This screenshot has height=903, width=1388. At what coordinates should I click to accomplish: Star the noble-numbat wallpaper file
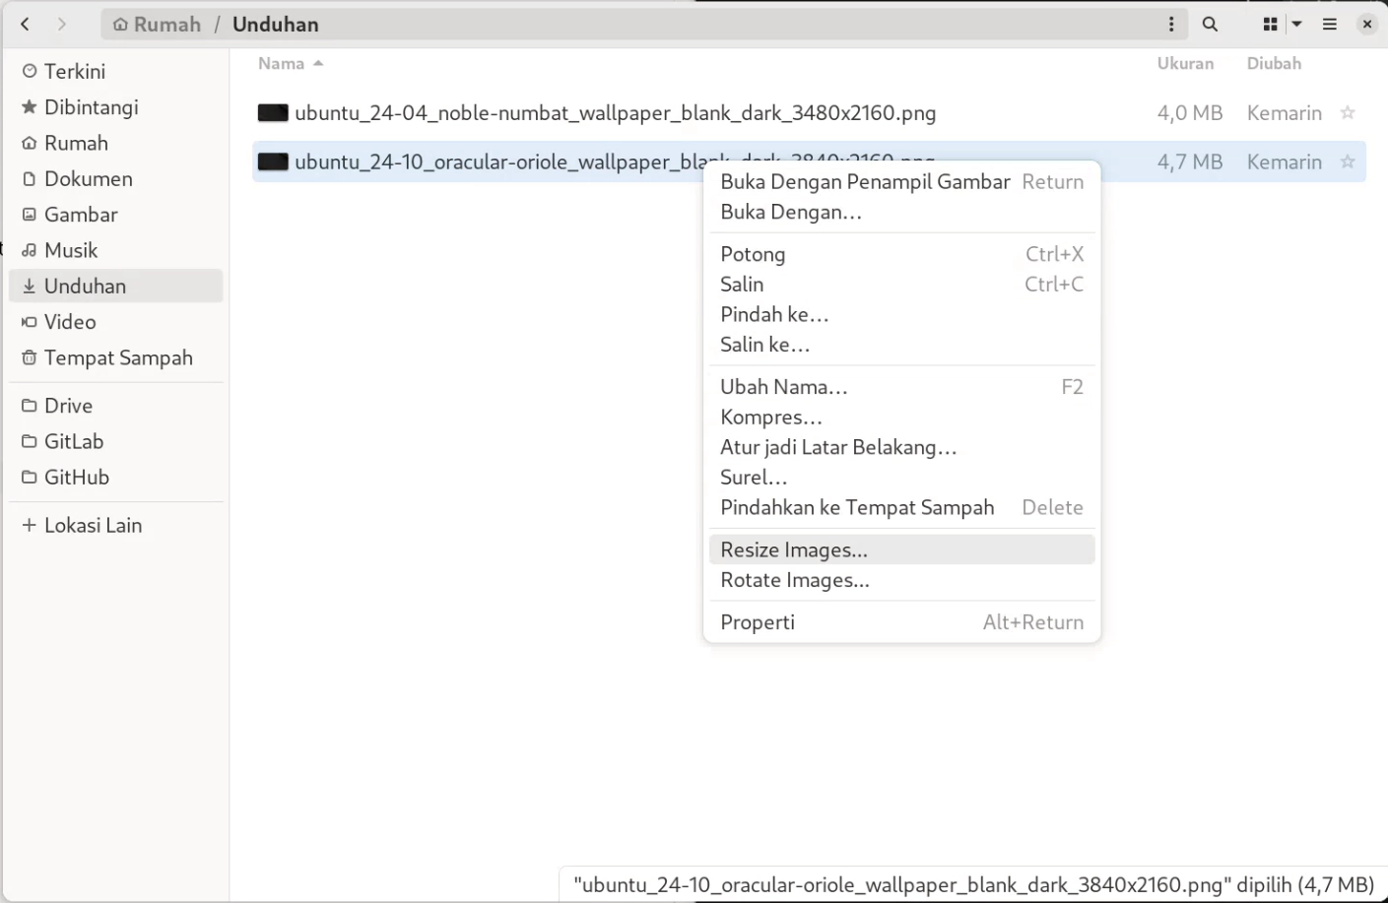[x=1347, y=113]
